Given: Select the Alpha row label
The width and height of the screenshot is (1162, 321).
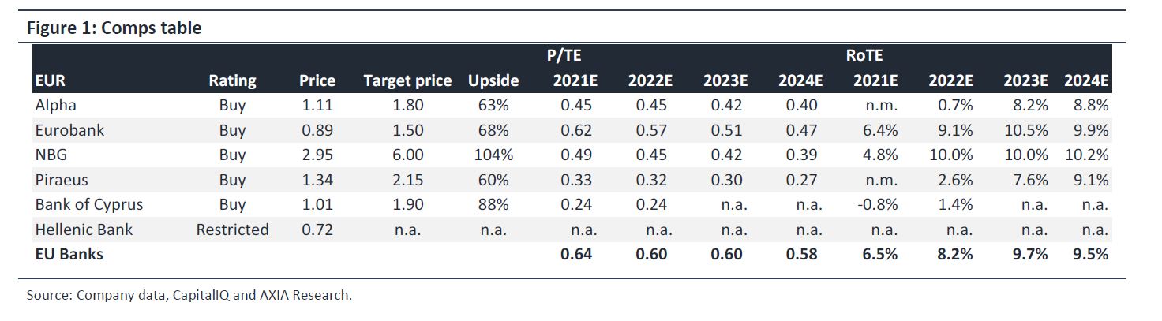Looking at the screenshot, I should tap(56, 105).
